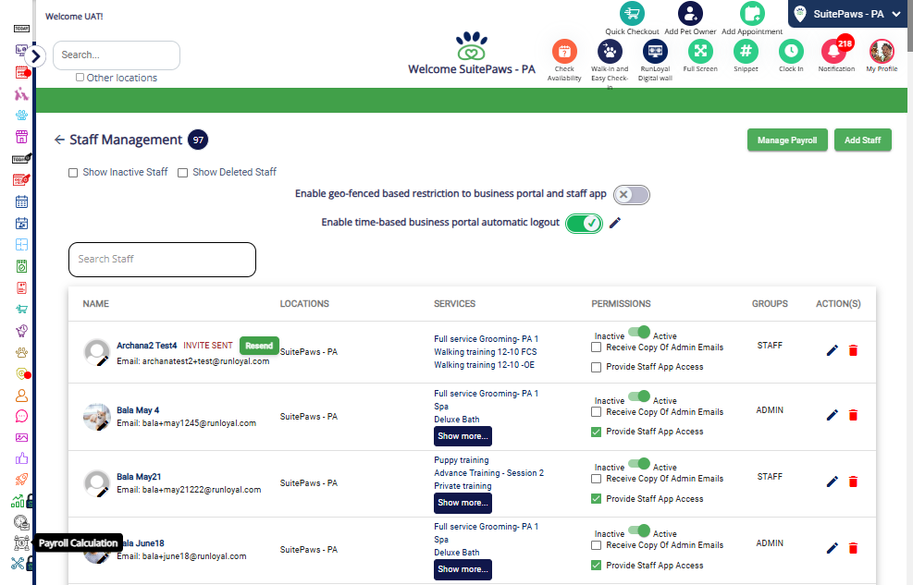Tick the Other locations checkbox
Viewport: 913px width, 585px height.
tap(80, 77)
